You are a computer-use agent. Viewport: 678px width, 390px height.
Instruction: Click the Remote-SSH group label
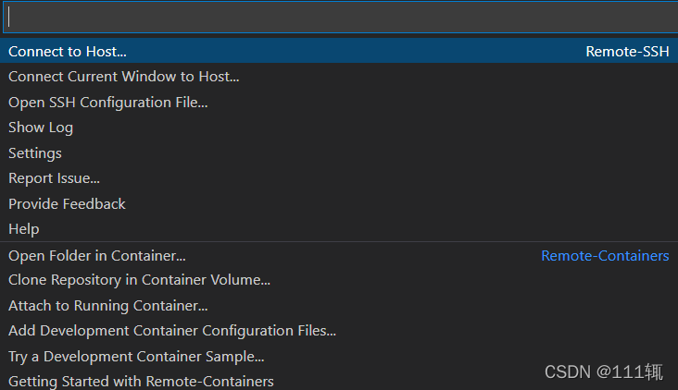[x=627, y=52]
